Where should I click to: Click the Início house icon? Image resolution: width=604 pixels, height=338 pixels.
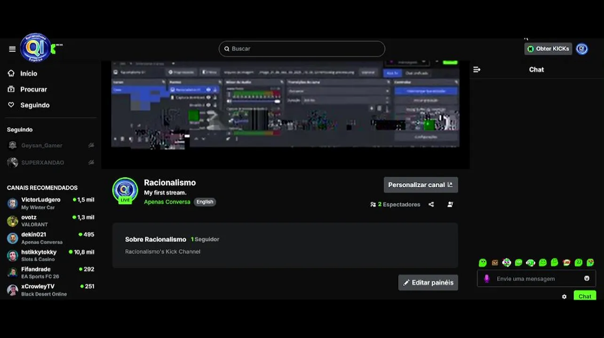[11, 73]
